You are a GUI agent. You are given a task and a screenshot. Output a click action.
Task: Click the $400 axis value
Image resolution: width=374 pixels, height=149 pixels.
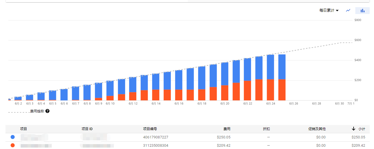click(358, 60)
